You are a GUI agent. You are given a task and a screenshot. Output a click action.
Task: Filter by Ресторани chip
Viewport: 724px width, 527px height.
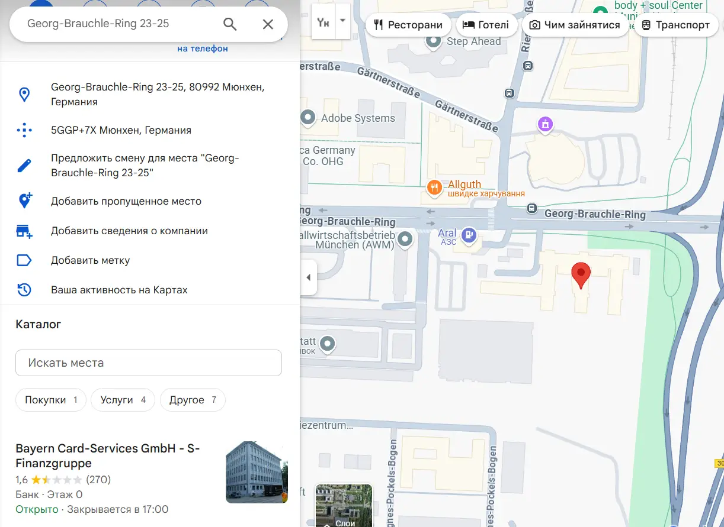coord(408,25)
